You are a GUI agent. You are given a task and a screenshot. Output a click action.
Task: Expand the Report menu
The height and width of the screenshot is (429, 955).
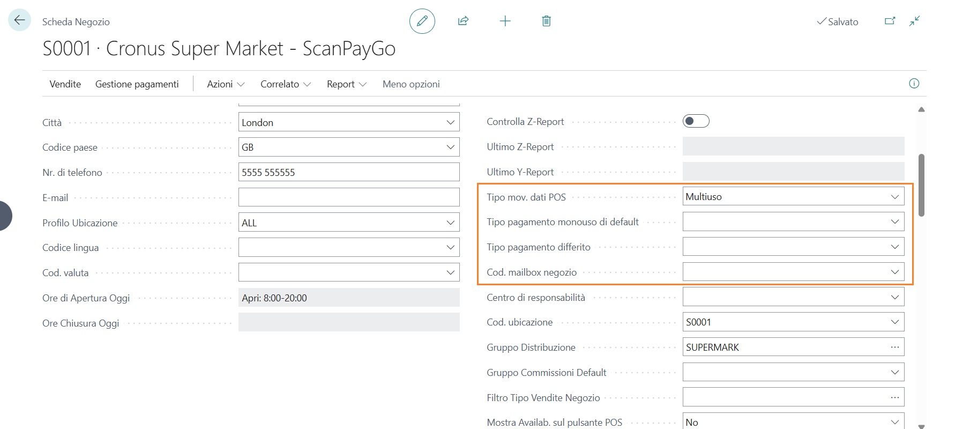(x=347, y=84)
